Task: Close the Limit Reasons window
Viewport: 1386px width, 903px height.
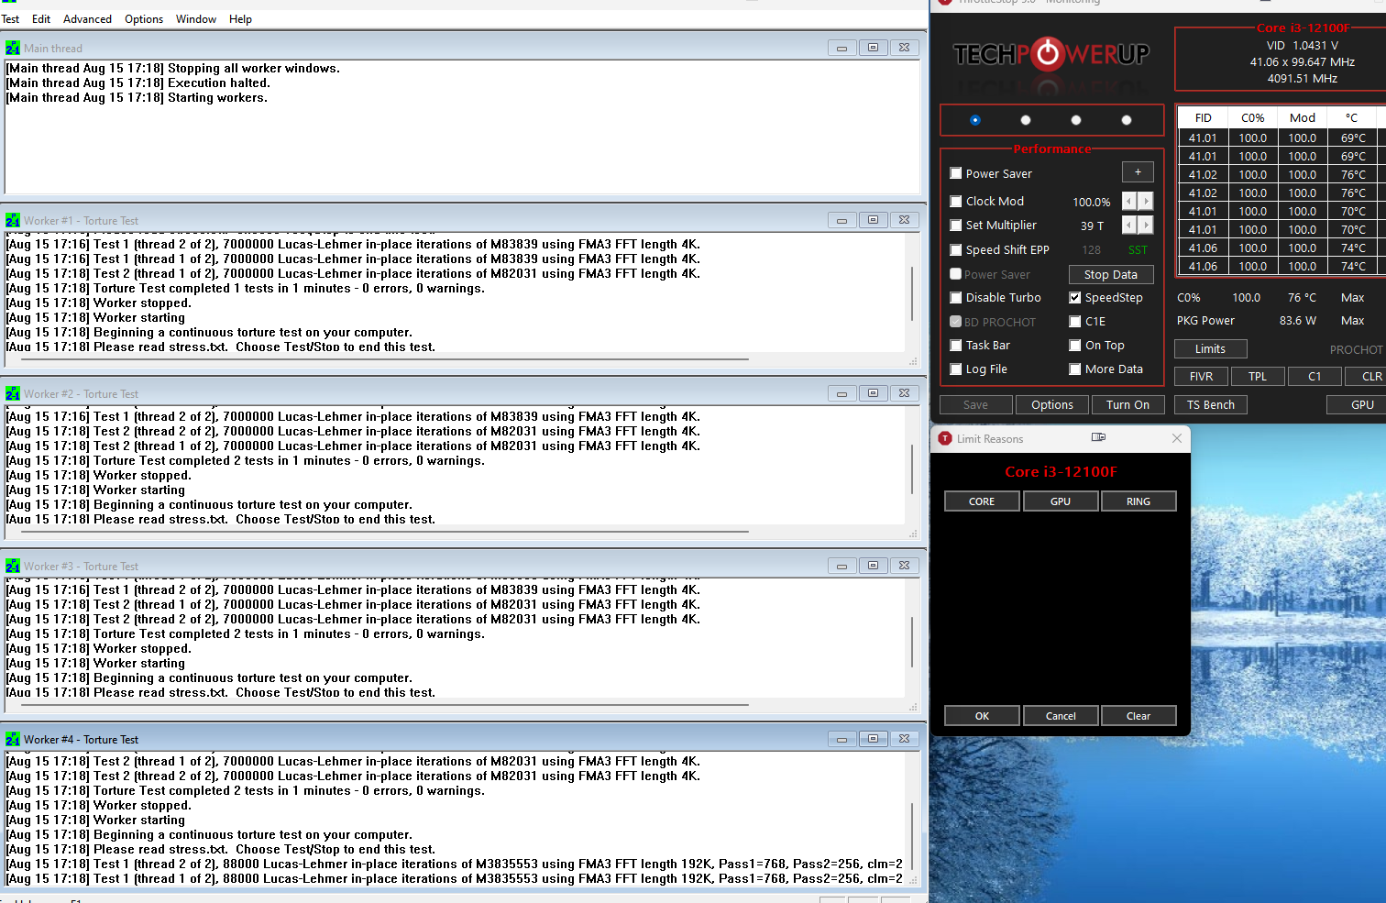Action: (x=1177, y=438)
